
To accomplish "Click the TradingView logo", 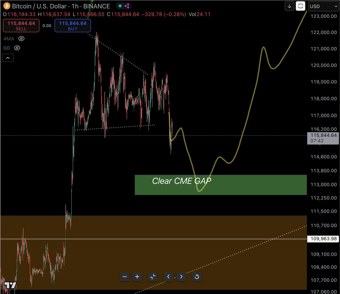I will [x=10, y=285].
